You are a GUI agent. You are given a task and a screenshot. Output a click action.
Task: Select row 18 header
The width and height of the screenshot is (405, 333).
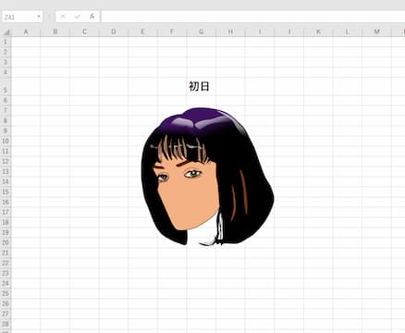coord(6,222)
